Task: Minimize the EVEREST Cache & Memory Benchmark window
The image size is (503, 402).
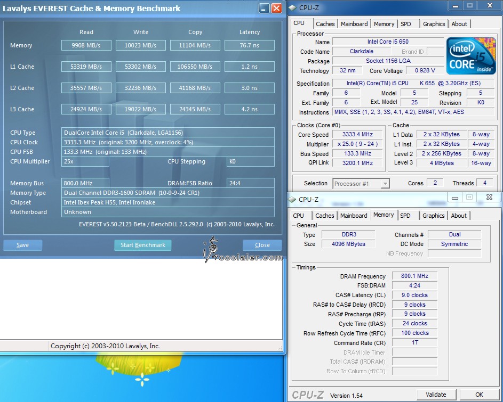Action: (264, 9)
